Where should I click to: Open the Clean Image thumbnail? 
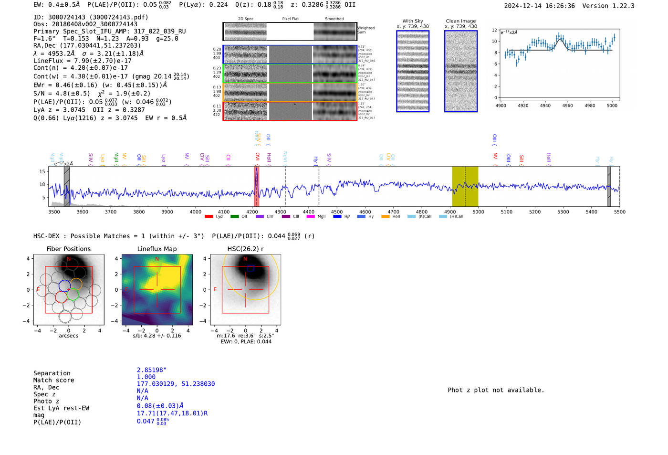(x=461, y=71)
